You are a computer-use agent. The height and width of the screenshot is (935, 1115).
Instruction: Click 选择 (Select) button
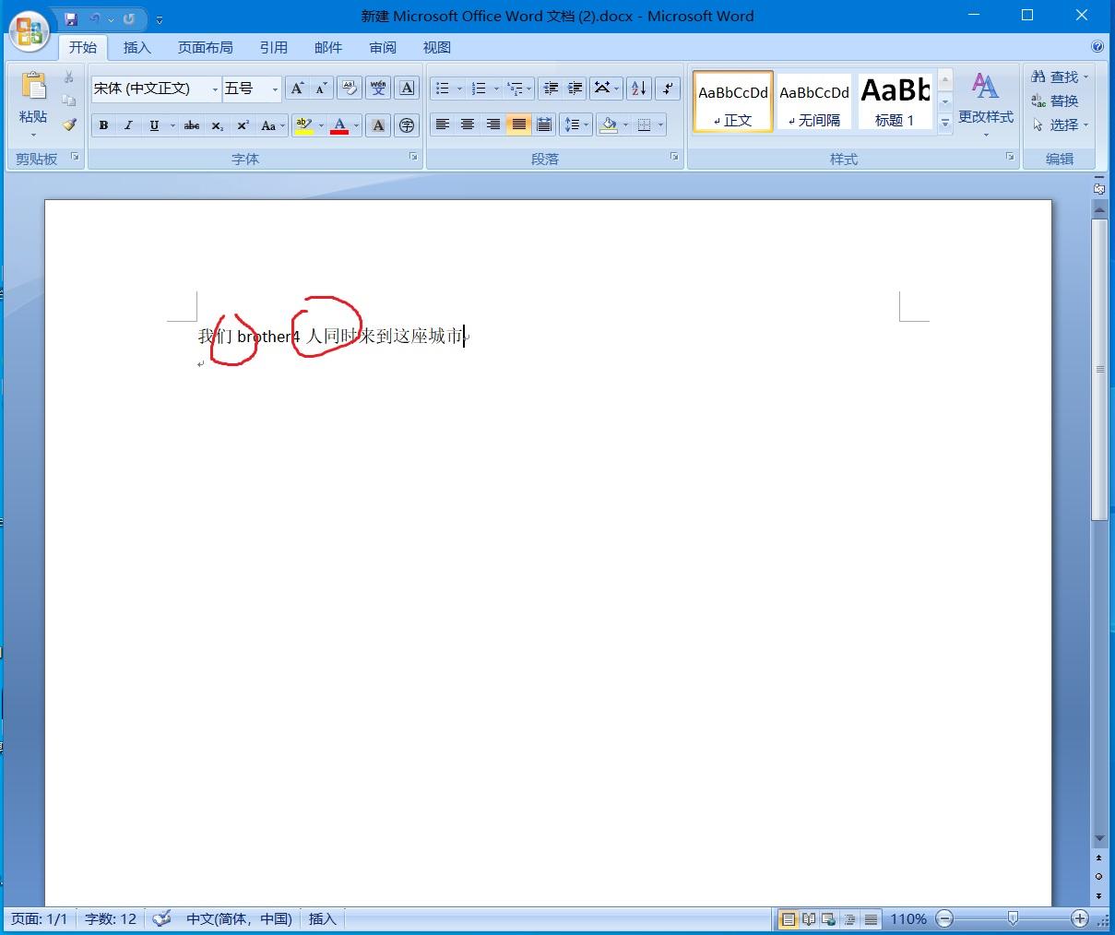(1060, 124)
